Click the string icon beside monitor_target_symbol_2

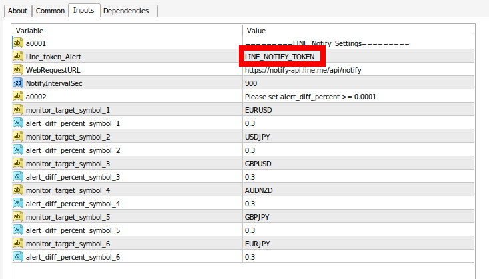tap(17, 137)
